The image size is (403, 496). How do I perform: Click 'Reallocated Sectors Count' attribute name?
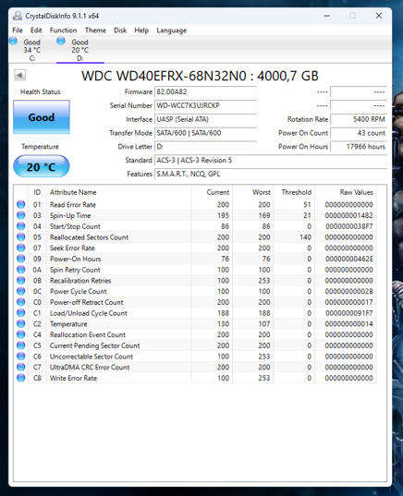[90, 237]
